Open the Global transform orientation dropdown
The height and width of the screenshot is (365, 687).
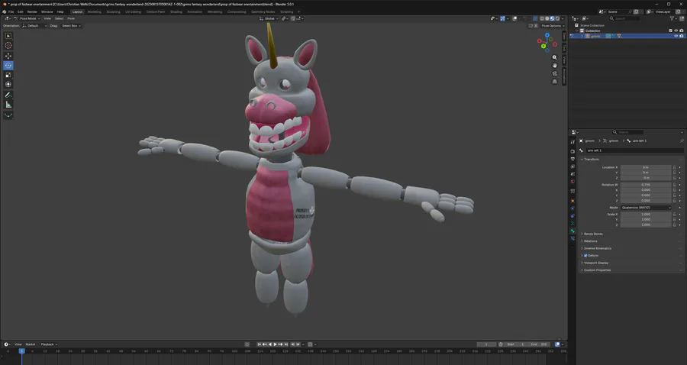pos(269,18)
